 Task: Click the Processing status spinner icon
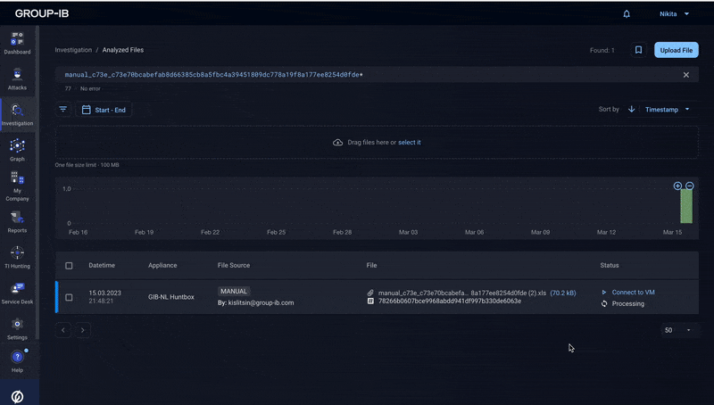click(x=604, y=303)
